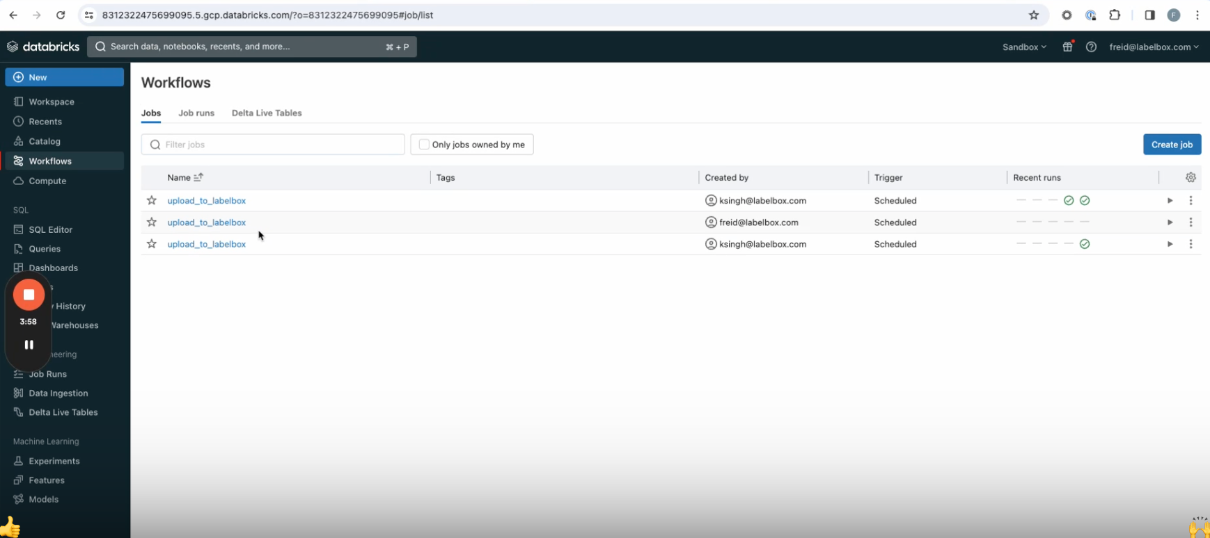
Task: Click the browser address bar URL
Action: (x=268, y=15)
